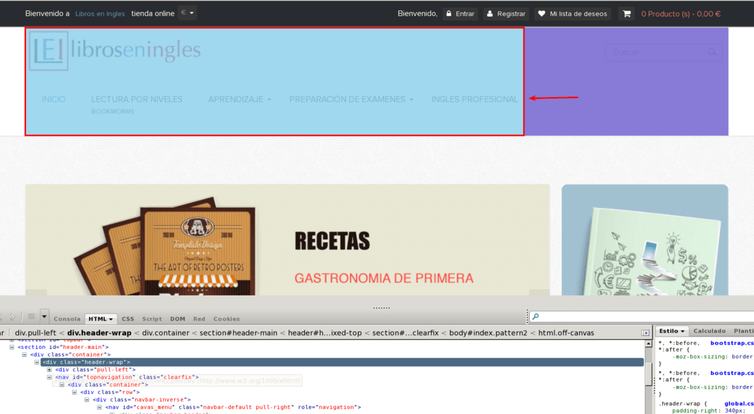Click the heart icon beside Mi lista de deseos
The height and width of the screenshot is (414, 754).
(x=542, y=14)
